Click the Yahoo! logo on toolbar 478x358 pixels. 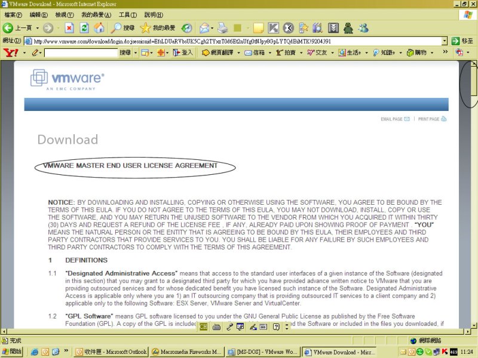pos(11,53)
